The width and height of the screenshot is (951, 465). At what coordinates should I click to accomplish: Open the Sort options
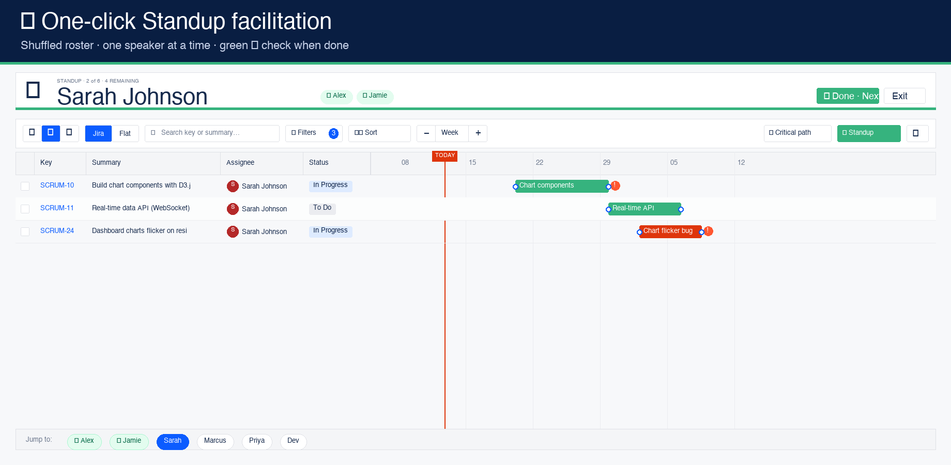[x=379, y=133]
